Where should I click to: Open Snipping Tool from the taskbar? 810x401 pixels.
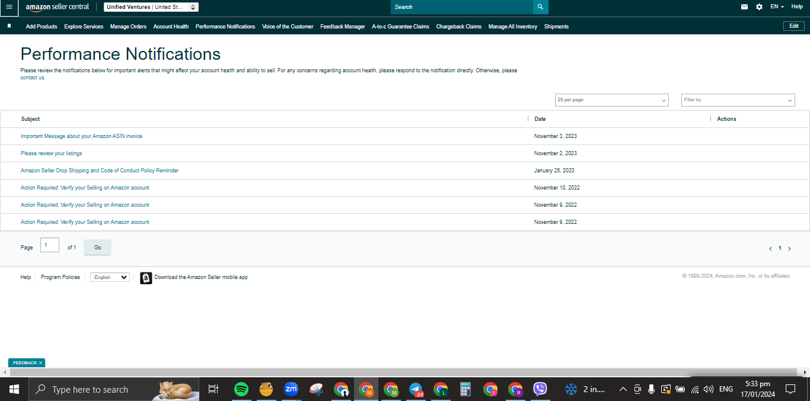(x=316, y=389)
